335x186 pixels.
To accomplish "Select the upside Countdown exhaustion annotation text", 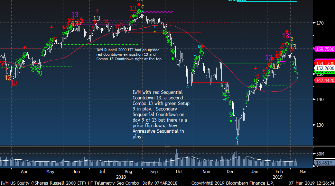I will pyautogui.click(x=129, y=54).
